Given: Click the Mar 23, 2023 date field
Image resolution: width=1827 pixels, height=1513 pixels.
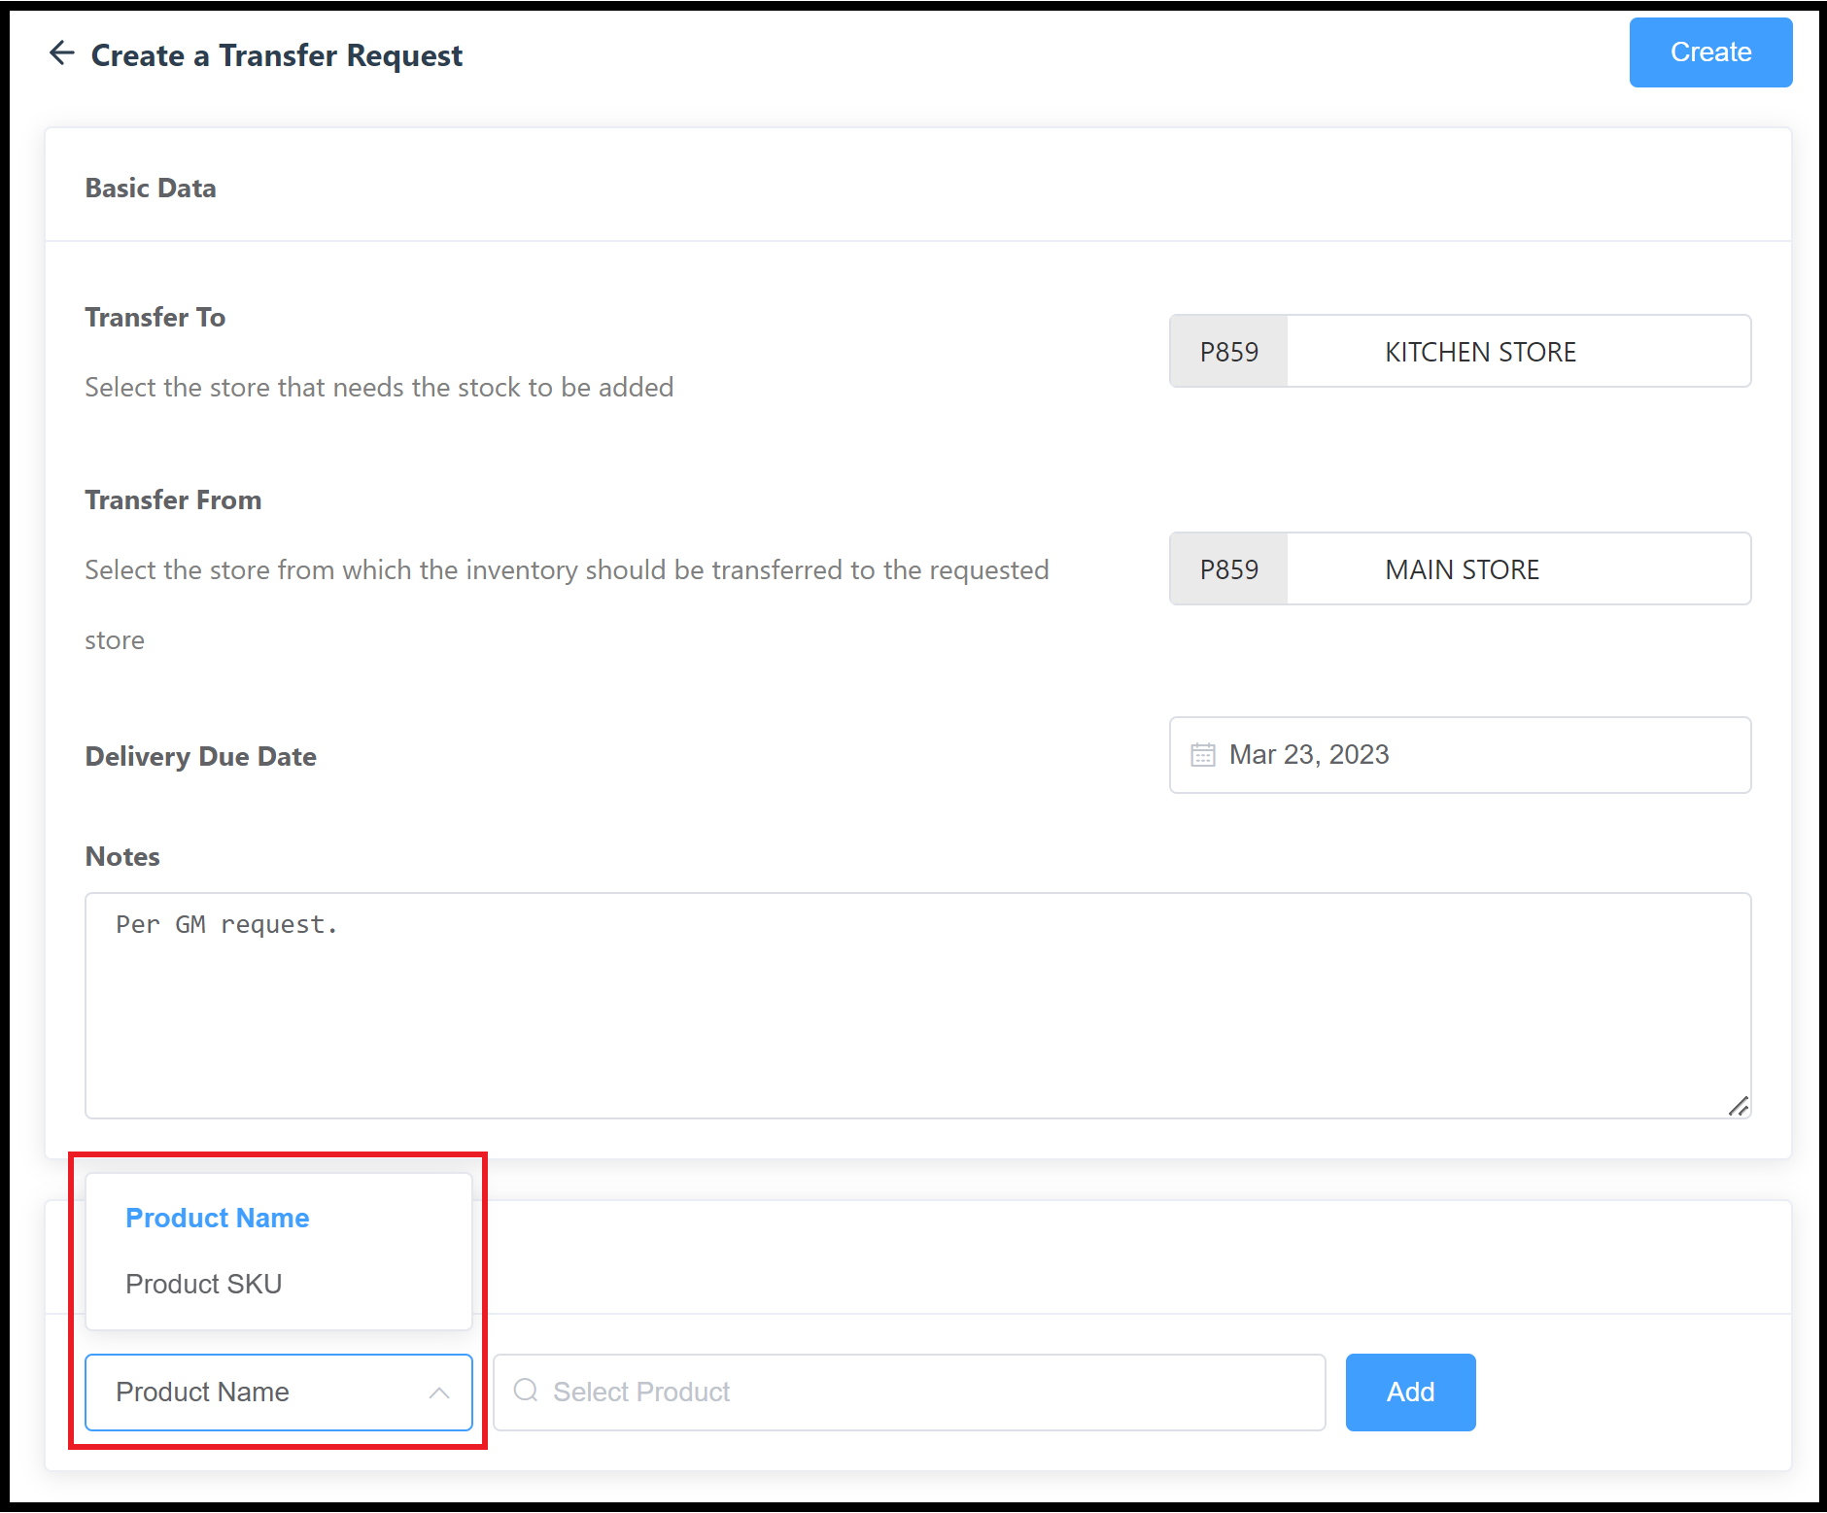Looking at the screenshot, I should (1309, 754).
